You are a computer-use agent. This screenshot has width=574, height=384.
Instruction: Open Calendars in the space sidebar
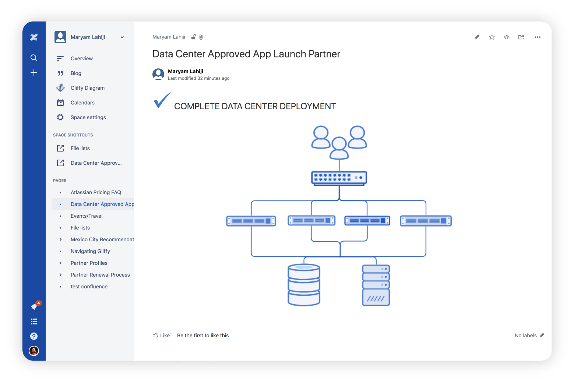[82, 103]
